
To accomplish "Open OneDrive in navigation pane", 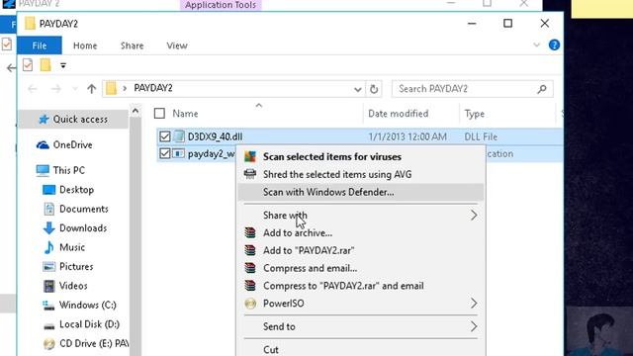I will click(x=64, y=145).
